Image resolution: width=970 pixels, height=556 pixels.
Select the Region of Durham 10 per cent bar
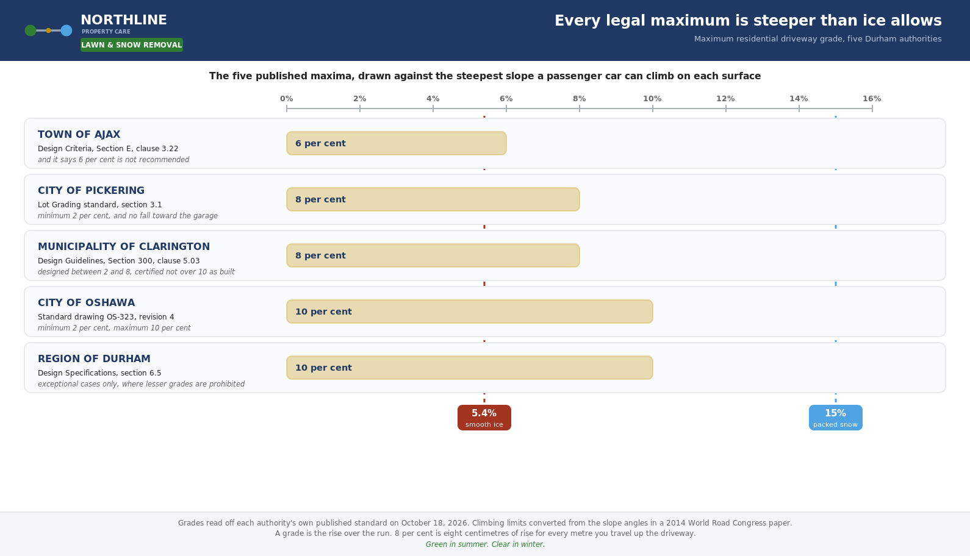(x=470, y=368)
